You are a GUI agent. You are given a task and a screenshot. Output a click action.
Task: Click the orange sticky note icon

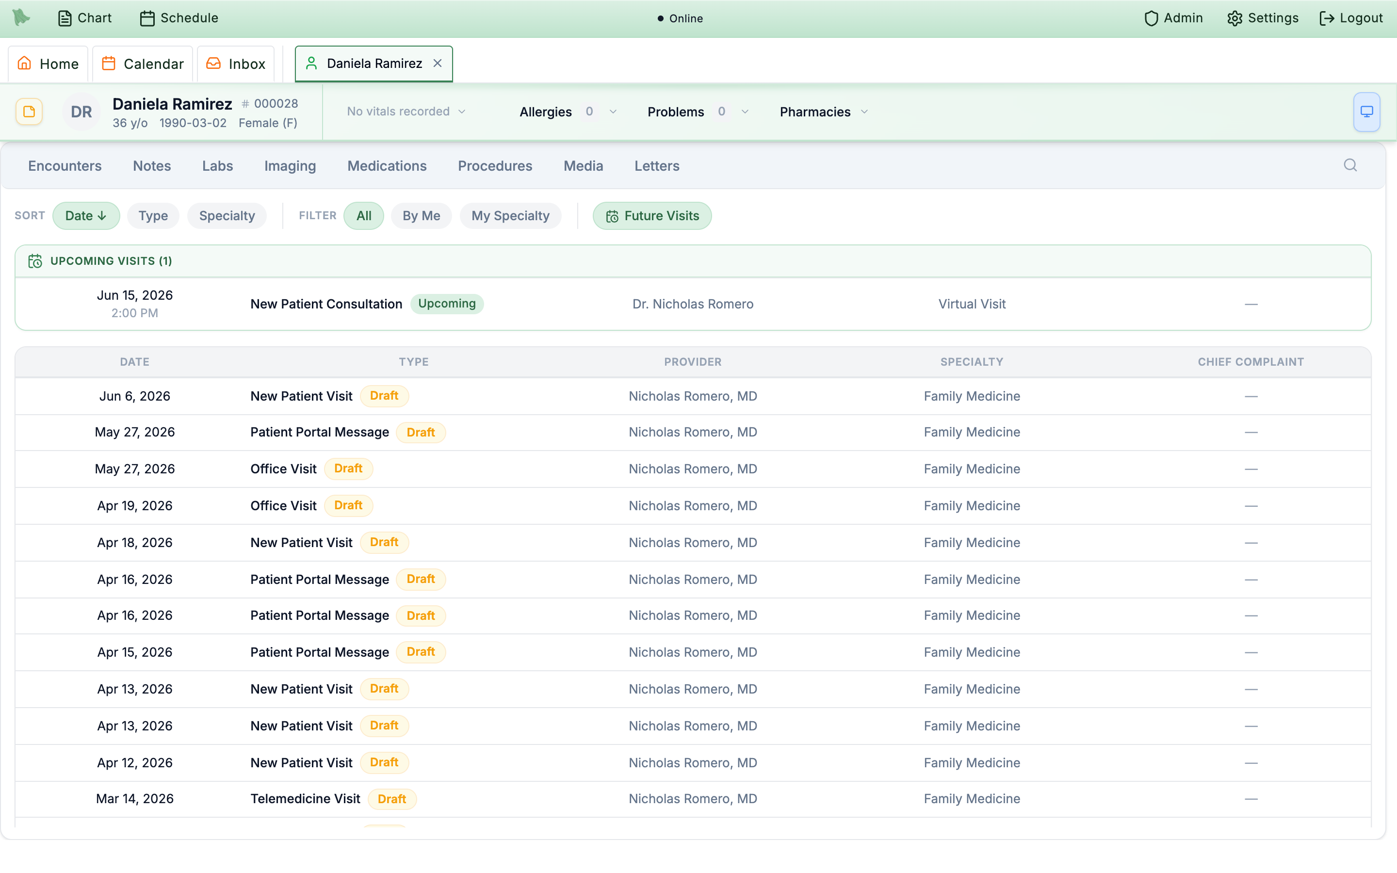(x=29, y=112)
